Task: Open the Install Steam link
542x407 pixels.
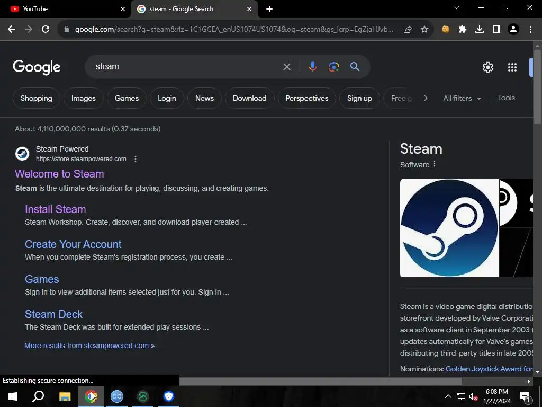Action: pos(55,209)
